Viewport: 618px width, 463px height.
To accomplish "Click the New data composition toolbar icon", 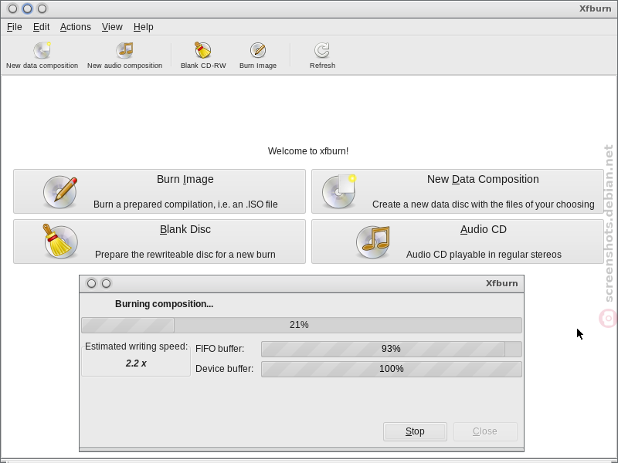I will pos(42,50).
